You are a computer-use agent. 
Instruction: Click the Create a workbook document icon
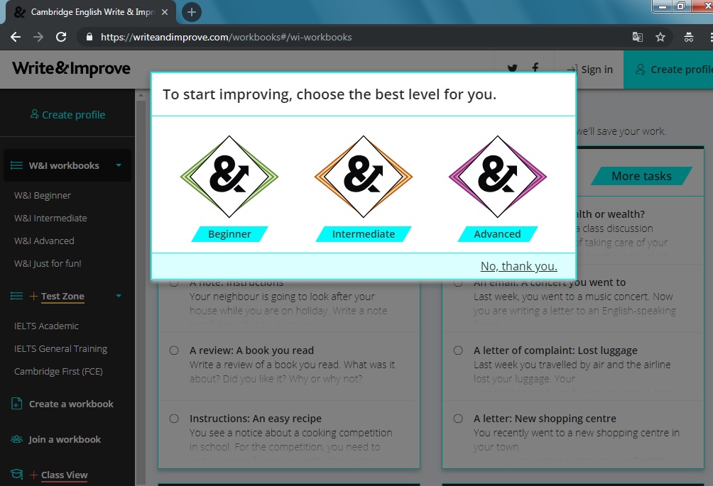(16, 403)
